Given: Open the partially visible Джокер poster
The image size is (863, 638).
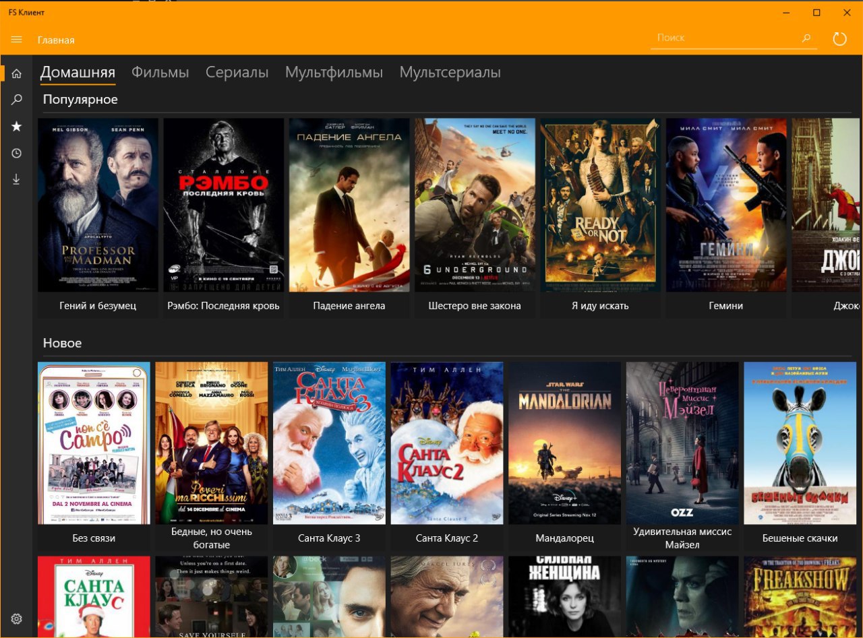Looking at the screenshot, I should point(827,205).
